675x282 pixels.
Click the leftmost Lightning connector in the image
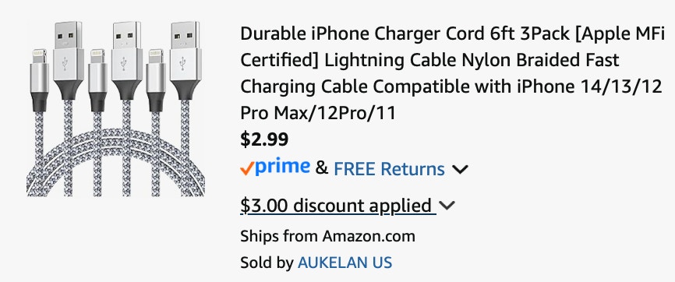(x=39, y=81)
